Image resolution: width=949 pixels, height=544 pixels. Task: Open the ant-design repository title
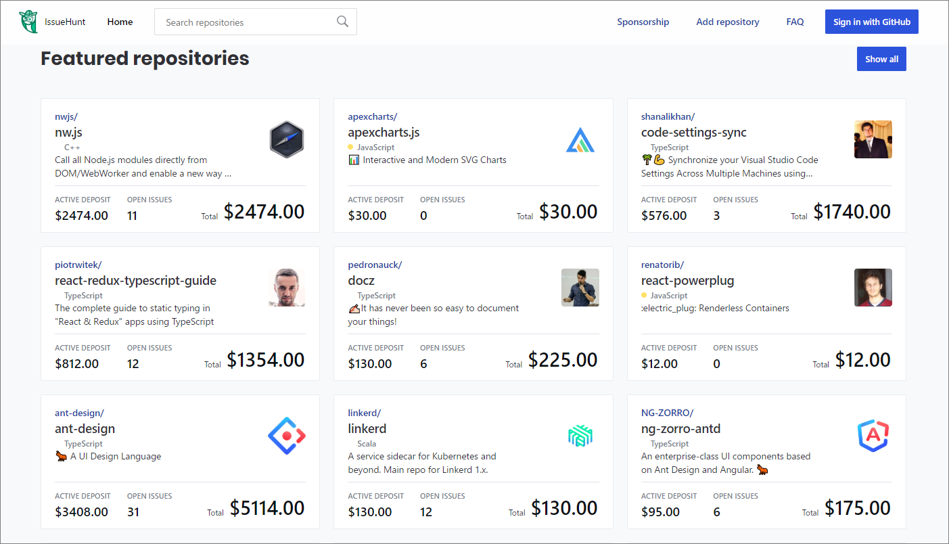[x=85, y=428]
